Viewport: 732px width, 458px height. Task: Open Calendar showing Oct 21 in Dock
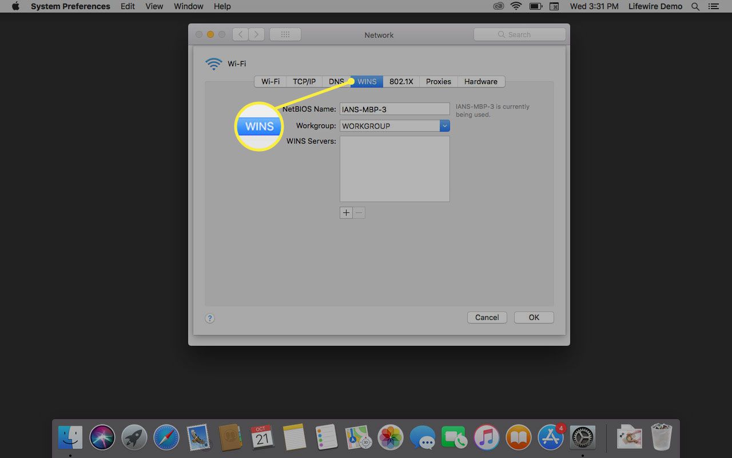(262, 438)
